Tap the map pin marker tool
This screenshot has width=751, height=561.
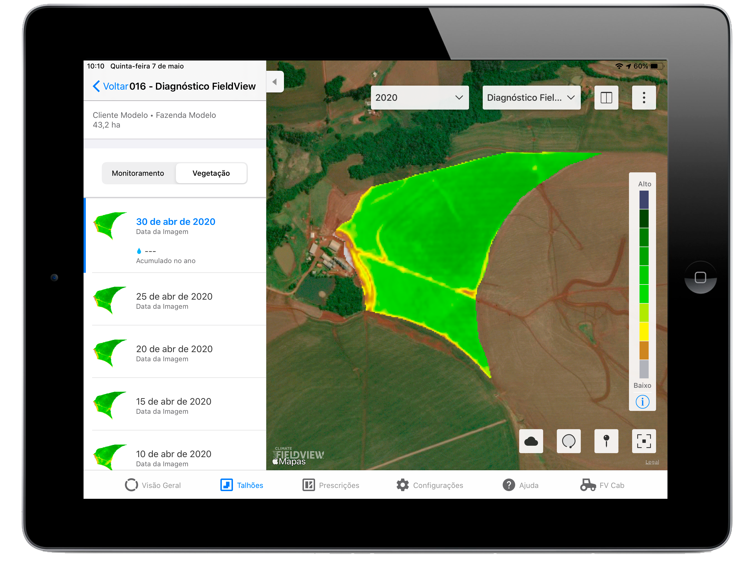[606, 441]
